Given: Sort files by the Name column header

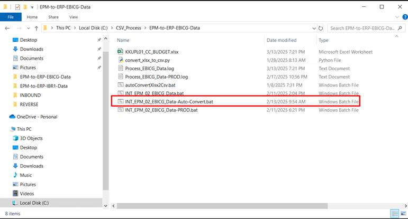Looking at the screenshot, I should point(123,40).
